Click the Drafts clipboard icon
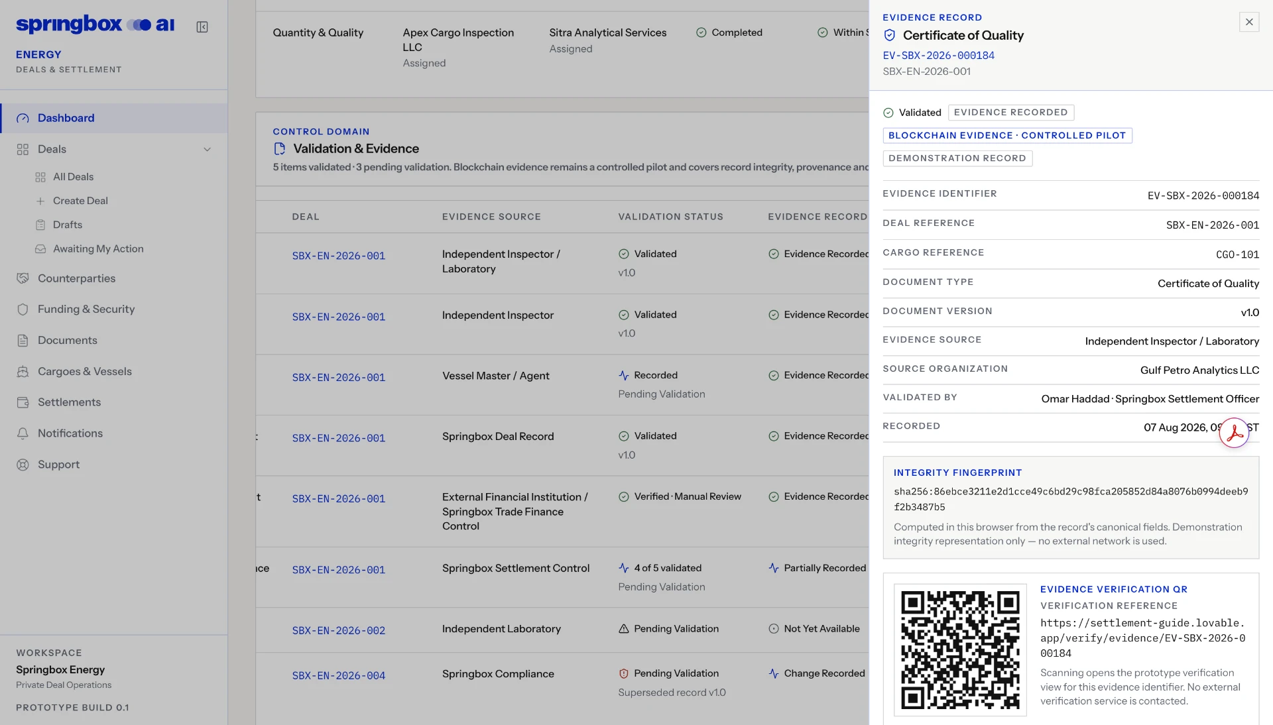 (x=40, y=225)
